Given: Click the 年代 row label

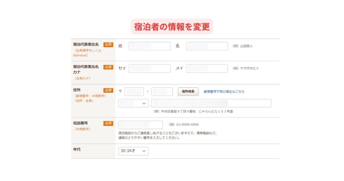Looking at the screenshot, I should point(77,149).
